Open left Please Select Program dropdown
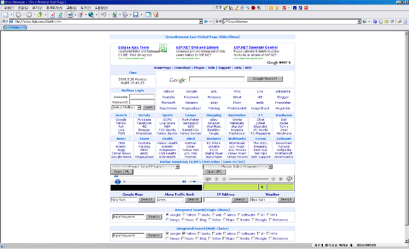 point(145,167)
